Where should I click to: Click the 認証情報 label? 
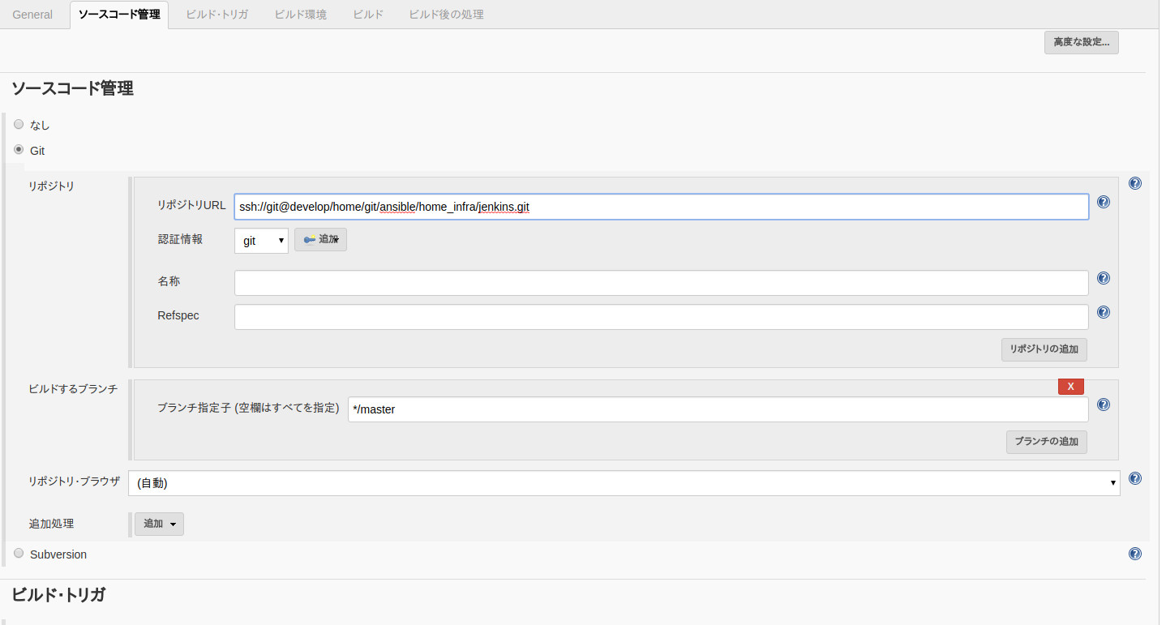180,239
